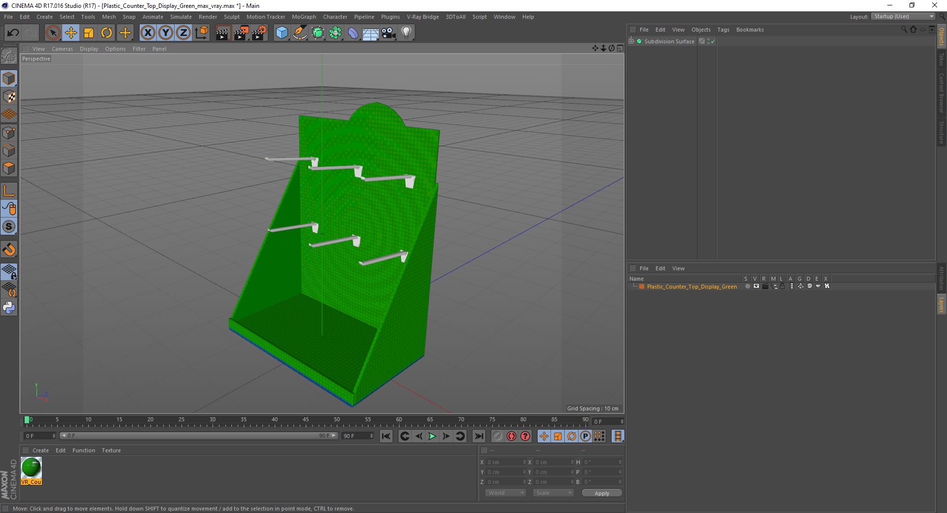Click timeline frame 45 marker
Screen dimensions: 947x513
tap(306, 420)
